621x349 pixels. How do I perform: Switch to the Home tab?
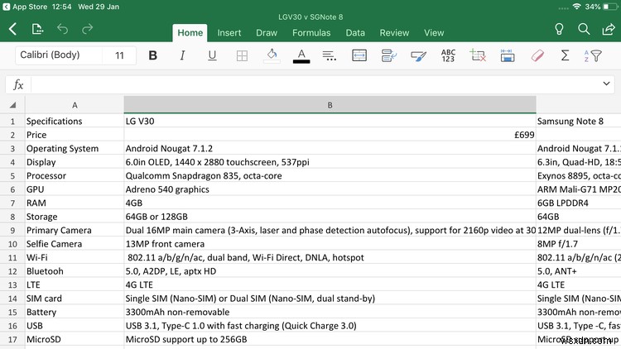point(190,33)
